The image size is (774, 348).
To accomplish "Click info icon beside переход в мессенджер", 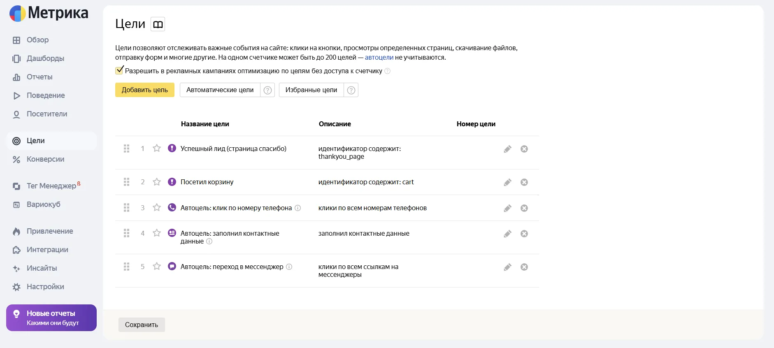I will point(289,267).
